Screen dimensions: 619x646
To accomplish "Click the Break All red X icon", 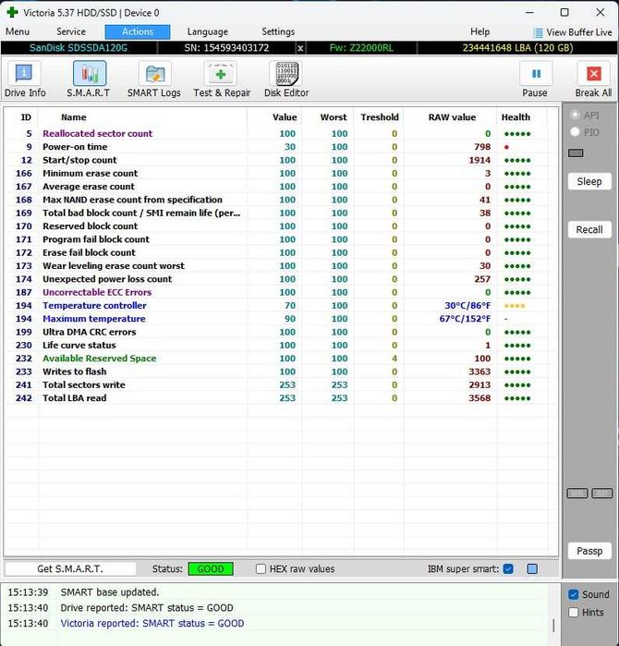I will (593, 74).
